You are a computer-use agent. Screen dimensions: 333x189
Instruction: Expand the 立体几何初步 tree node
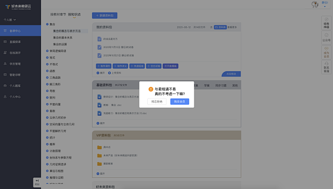[x=47, y=118]
